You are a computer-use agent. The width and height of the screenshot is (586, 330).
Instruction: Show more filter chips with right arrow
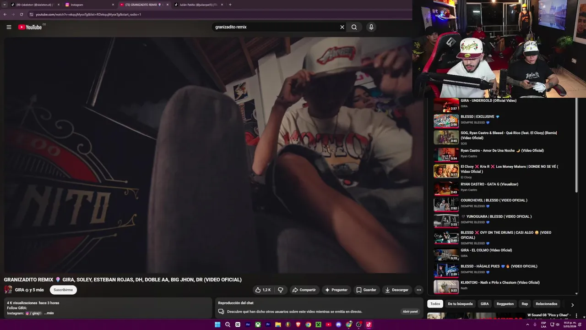pyautogui.click(x=572, y=305)
